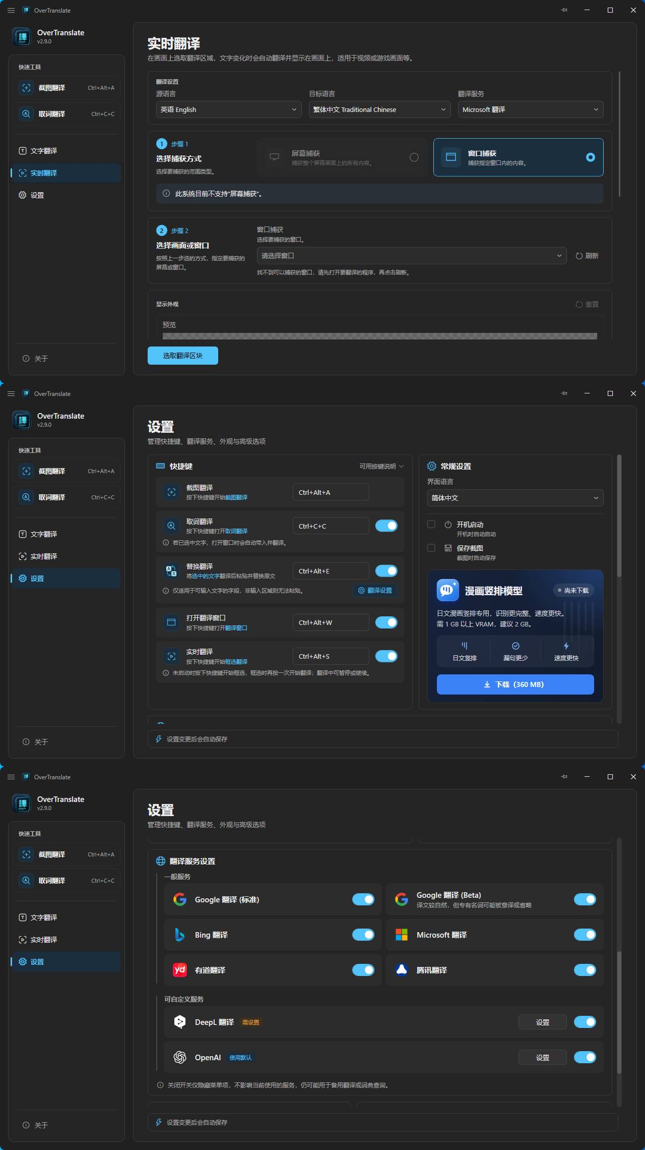
Task: Disable the Bing 翻译 service toggle
Action: pyautogui.click(x=363, y=935)
